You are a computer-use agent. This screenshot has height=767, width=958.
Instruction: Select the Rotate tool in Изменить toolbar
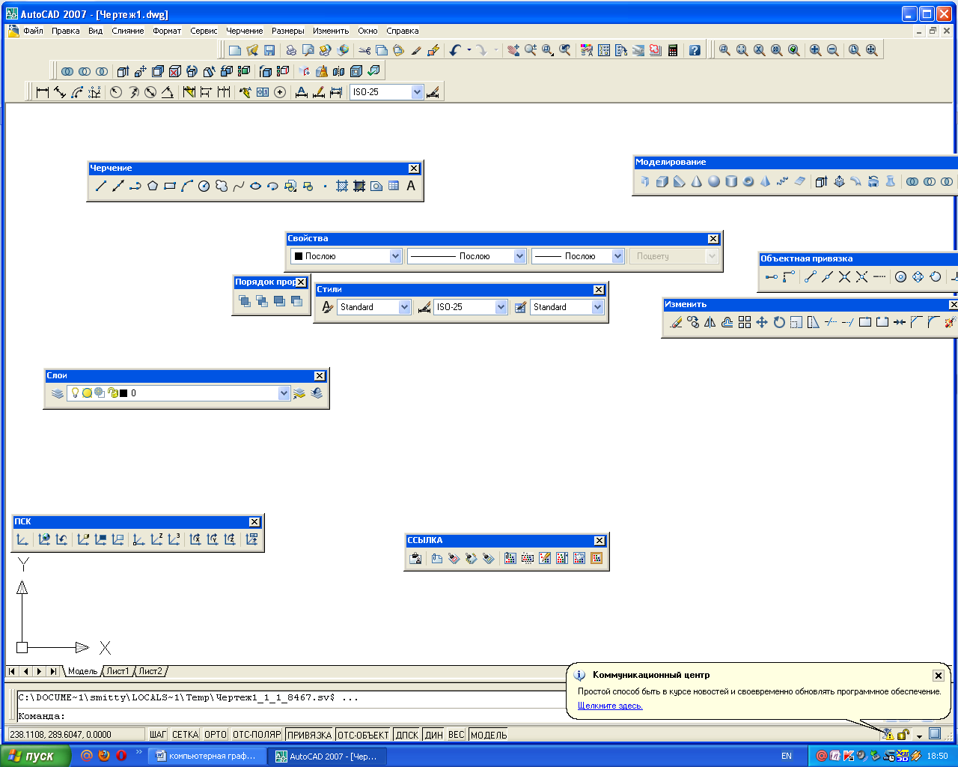tap(779, 323)
